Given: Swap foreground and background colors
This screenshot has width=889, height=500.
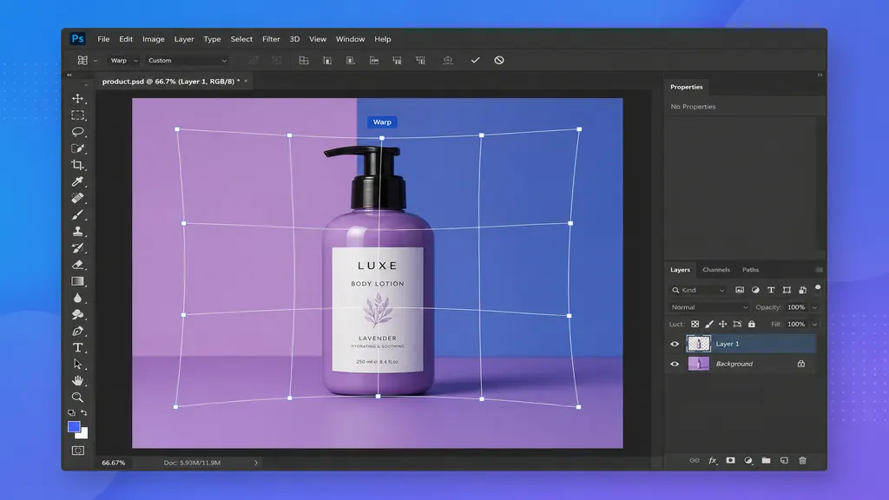Looking at the screenshot, I should pyautogui.click(x=84, y=412).
